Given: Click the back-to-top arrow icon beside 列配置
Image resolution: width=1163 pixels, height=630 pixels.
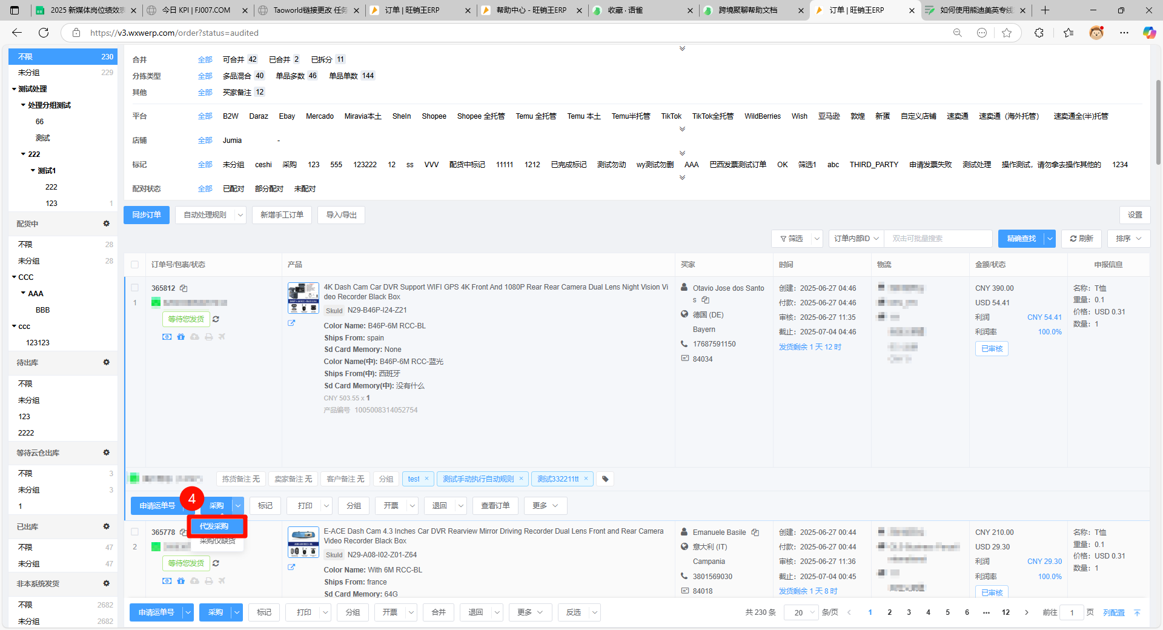Looking at the screenshot, I should point(1137,612).
